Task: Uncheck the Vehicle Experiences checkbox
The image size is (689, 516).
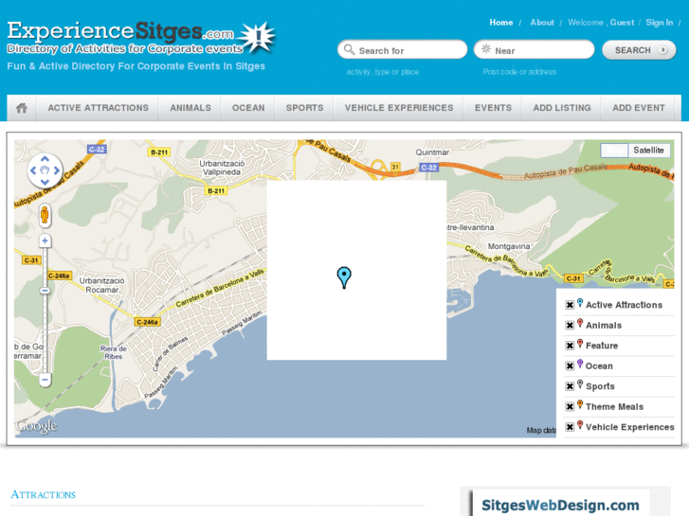Action: pos(570,427)
